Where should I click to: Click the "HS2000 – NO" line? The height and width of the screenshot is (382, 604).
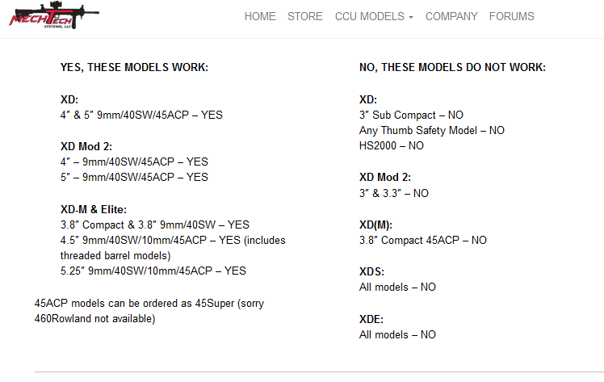392,146
